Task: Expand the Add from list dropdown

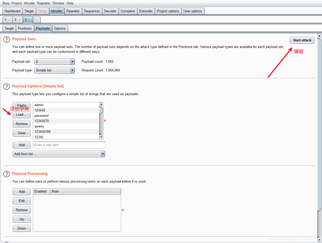Action: pos(59,154)
